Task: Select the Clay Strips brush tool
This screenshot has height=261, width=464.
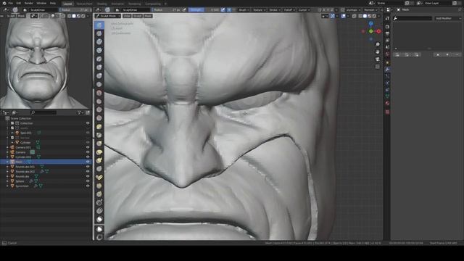Action: tap(99, 50)
